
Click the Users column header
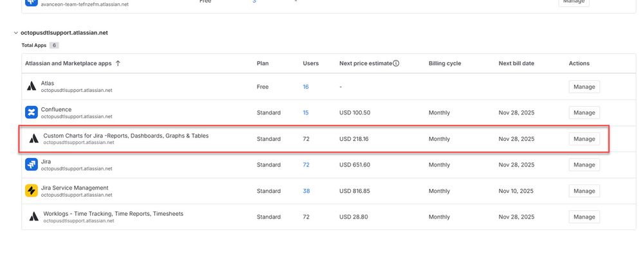pos(311,64)
